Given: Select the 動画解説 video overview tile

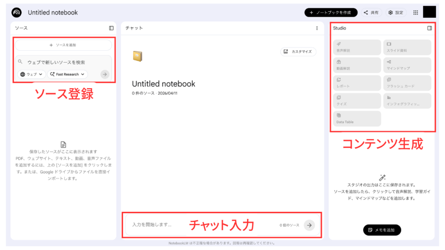Looking at the screenshot, I should coord(357,65).
